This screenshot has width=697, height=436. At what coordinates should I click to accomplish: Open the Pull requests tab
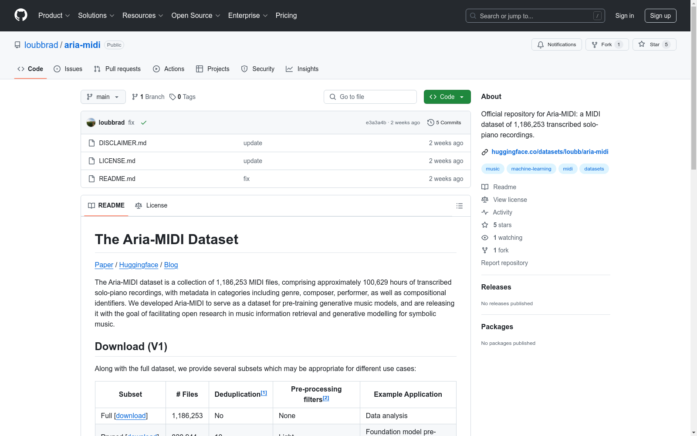click(x=117, y=69)
